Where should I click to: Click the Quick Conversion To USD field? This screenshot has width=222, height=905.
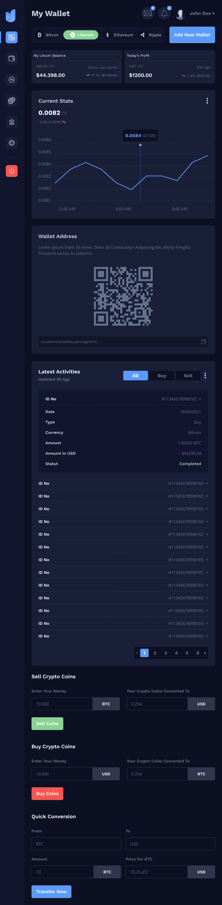(170, 843)
